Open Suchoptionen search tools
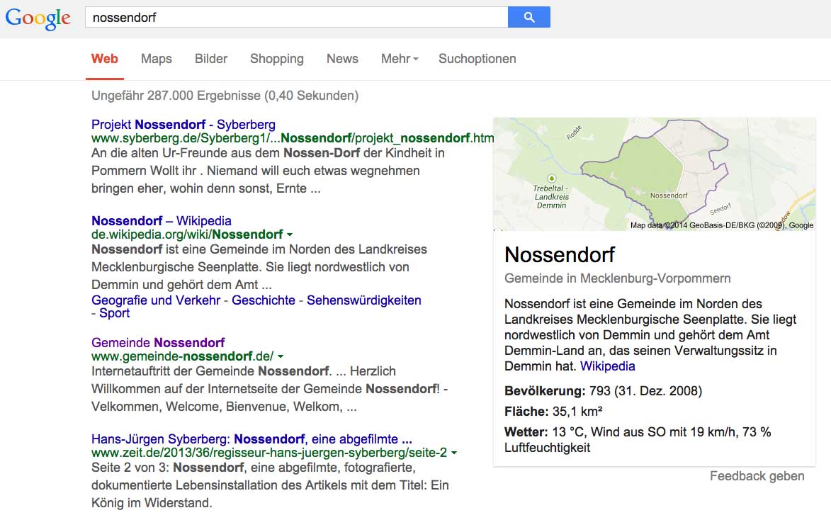Image resolution: width=831 pixels, height=520 pixels. [477, 59]
